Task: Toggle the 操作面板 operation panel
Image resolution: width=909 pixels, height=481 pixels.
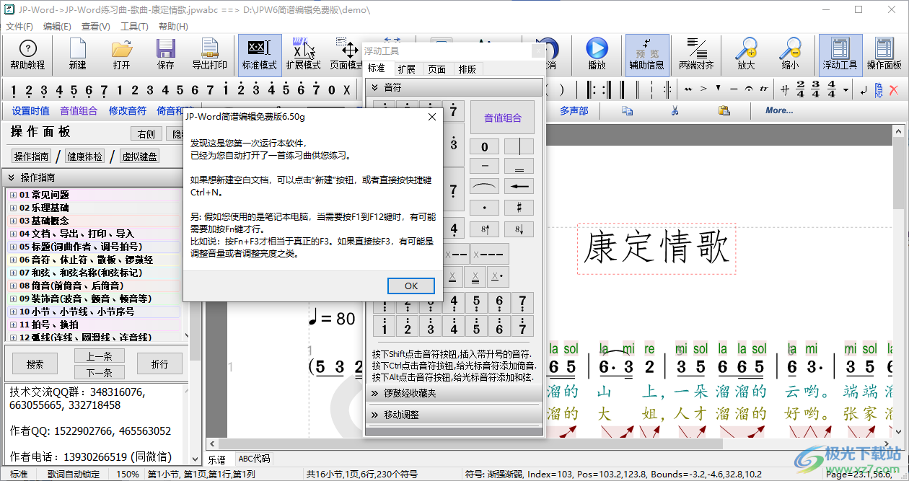Action: click(x=884, y=55)
